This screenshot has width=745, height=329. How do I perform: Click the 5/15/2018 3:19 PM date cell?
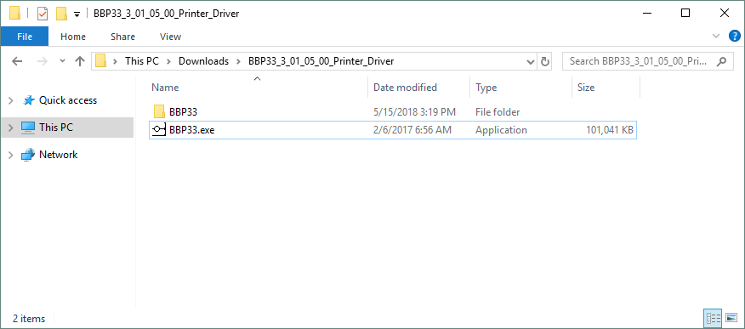pos(414,112)
